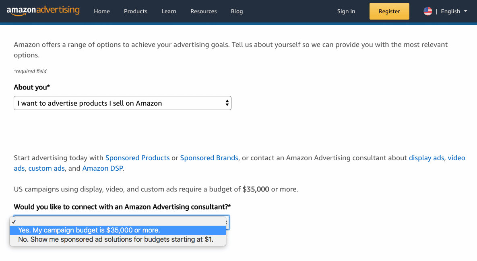Click the Amazon Advertising logo
Screen dimensions: 477x261
coord(43,11)
